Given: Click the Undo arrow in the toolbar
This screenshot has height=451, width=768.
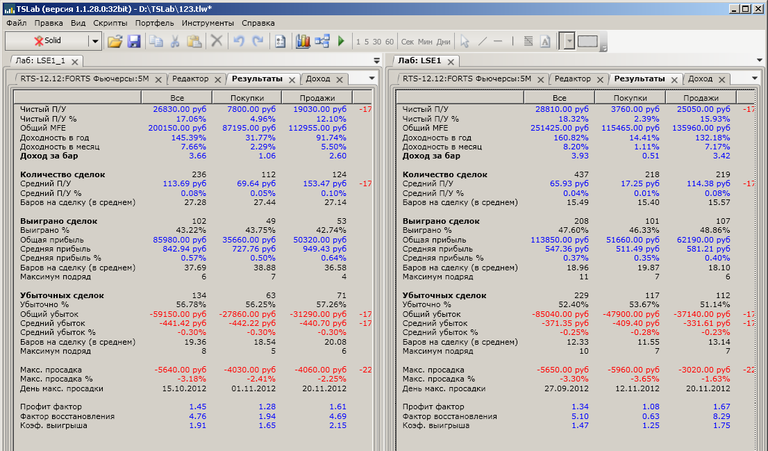Looking at the screenshot, I should 239,42.
